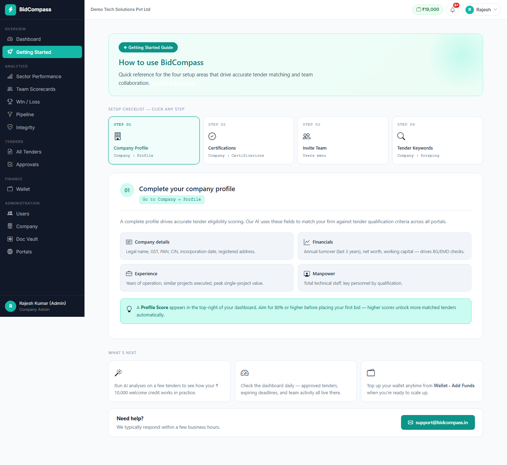Click the Go to Company → Profile link
This screenshot has height=465, width=507.
tap(172, 200)
